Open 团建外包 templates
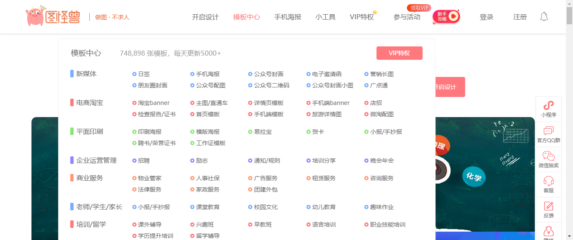This screenshot has height=240, width=573. point(266,189)
